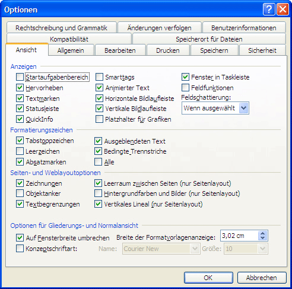Screen dimensions: 292x289
Task: Uncheck Fenster in Taskleiste
Action: pos(185,77)
